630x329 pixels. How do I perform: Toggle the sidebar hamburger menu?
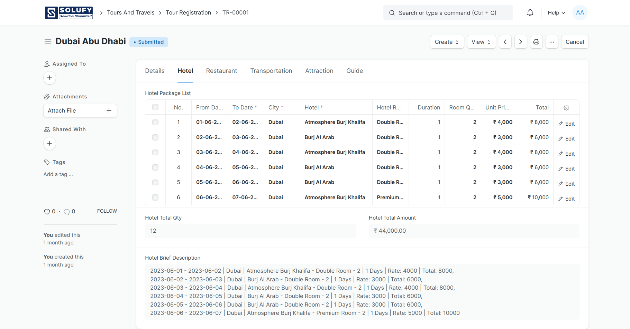[x=48, y=42]
